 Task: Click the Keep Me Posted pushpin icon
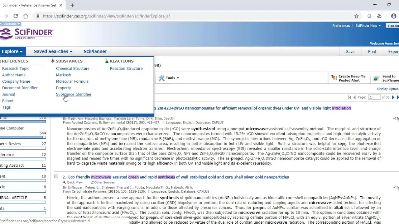click(334, 77)
